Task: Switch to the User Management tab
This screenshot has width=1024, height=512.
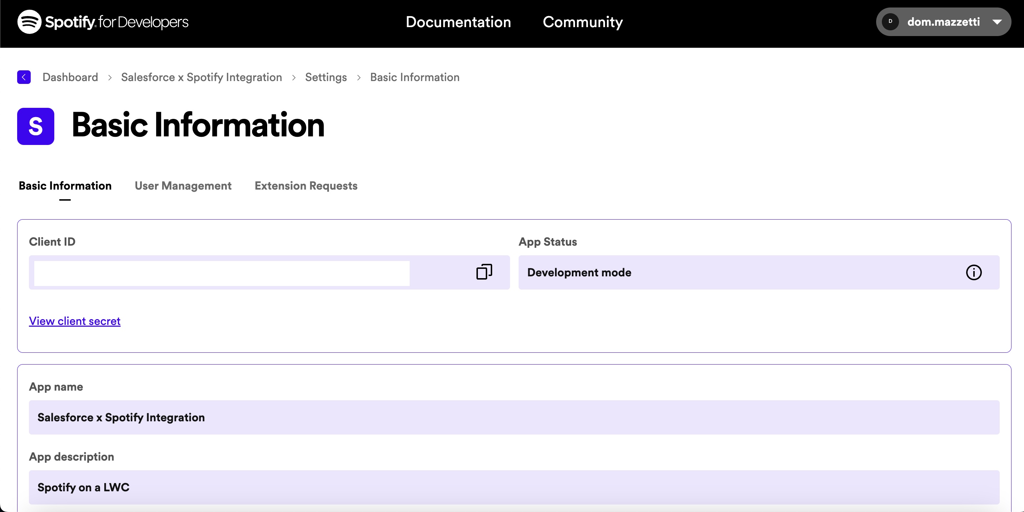Action: (x=183, y=186)
